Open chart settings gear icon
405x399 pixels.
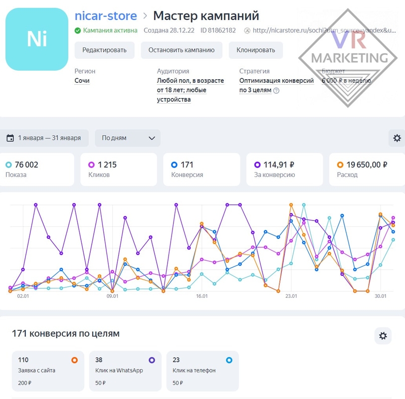point(397,138)
